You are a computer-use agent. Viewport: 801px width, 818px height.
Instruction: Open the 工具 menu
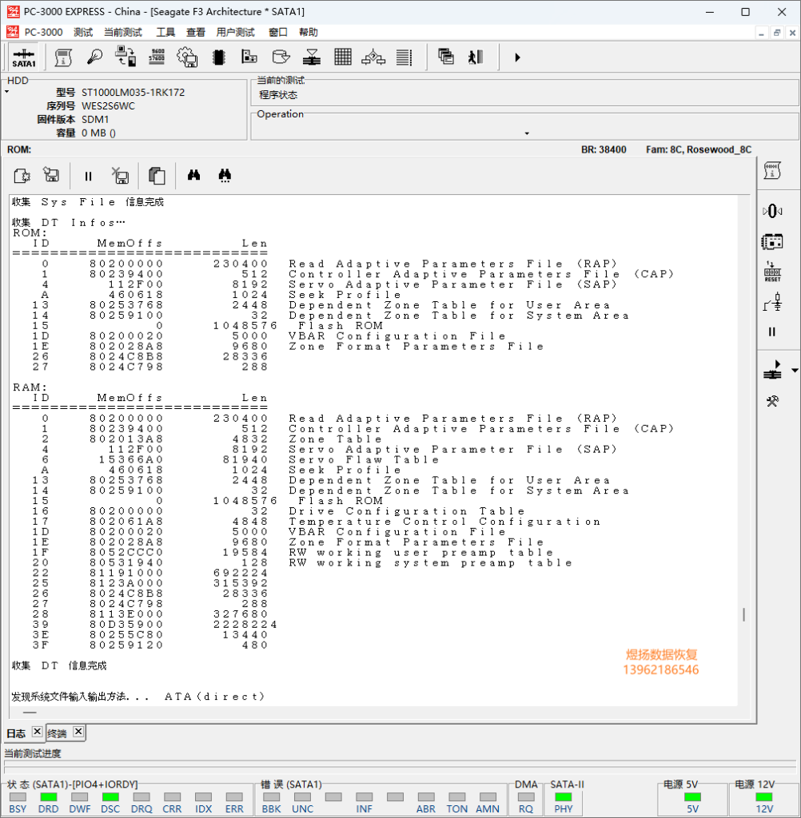pyautogui.click(x=165, y=32)
